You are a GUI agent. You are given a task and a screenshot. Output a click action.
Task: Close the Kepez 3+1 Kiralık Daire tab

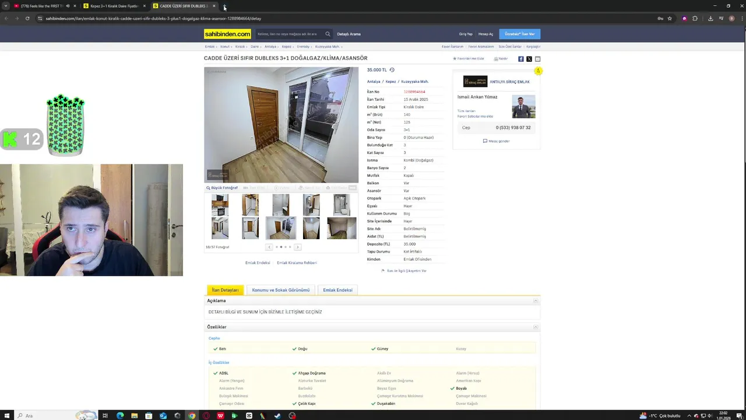[144, 6]
